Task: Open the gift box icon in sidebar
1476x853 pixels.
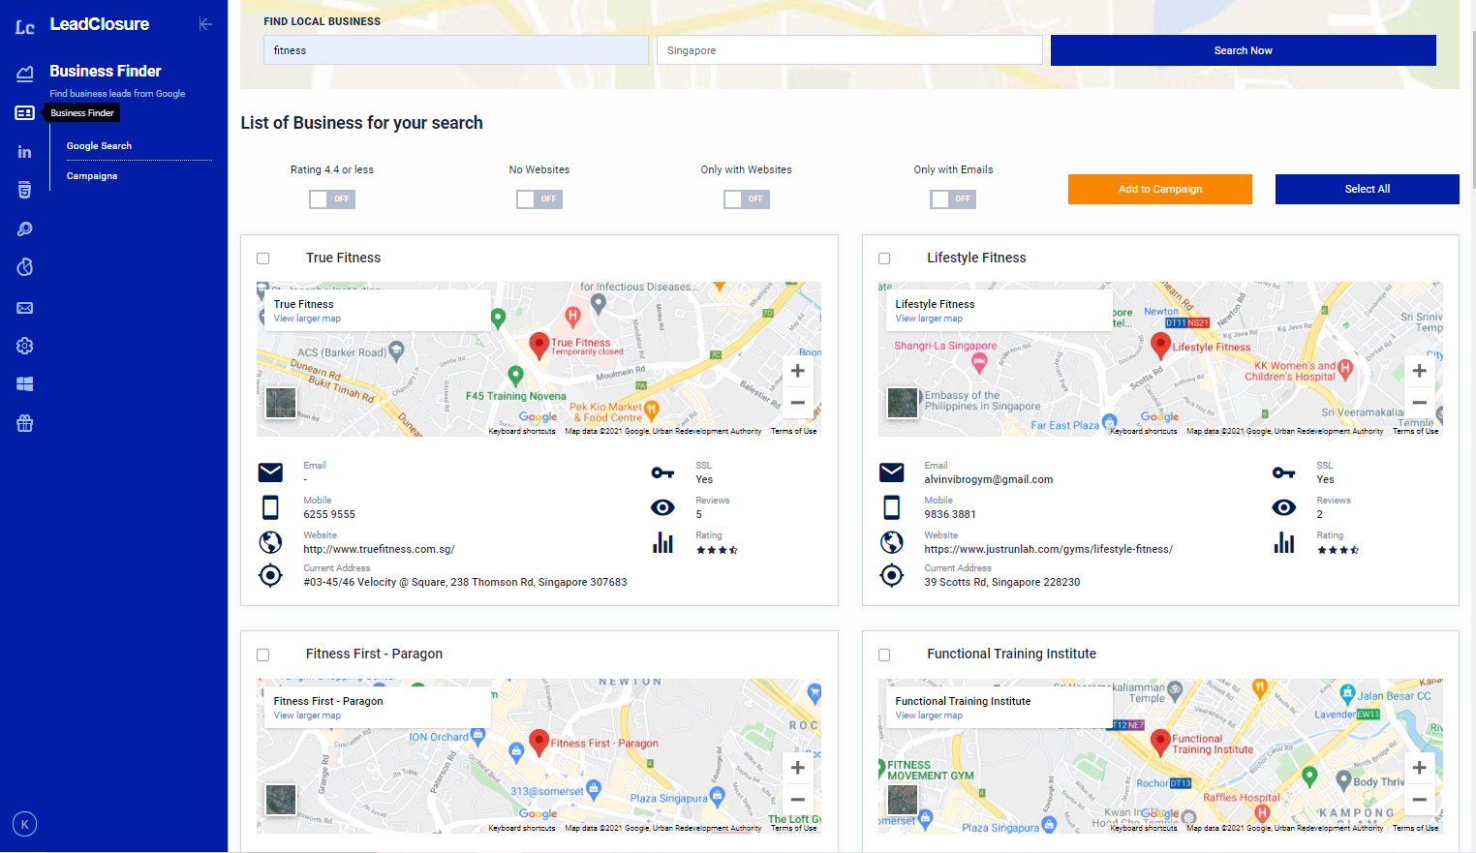Action: click(25, 423)
